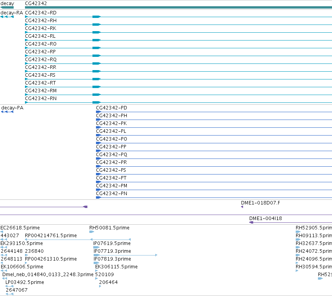Select feature 2647067
This screenshot has height=296, width=332.
click(x=17, y=290)
